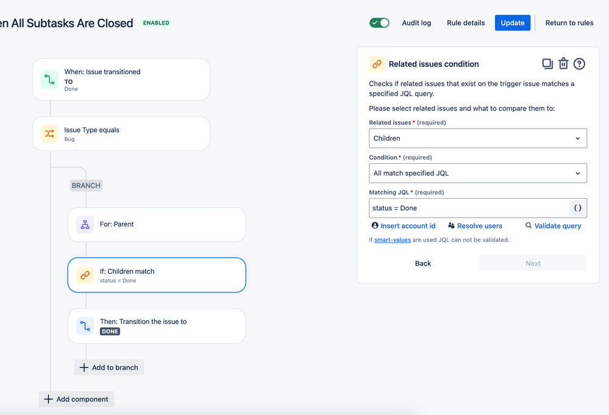Click Return to rules
The width and height of the screenshot is (609, 415).
(x=569, y=23)
